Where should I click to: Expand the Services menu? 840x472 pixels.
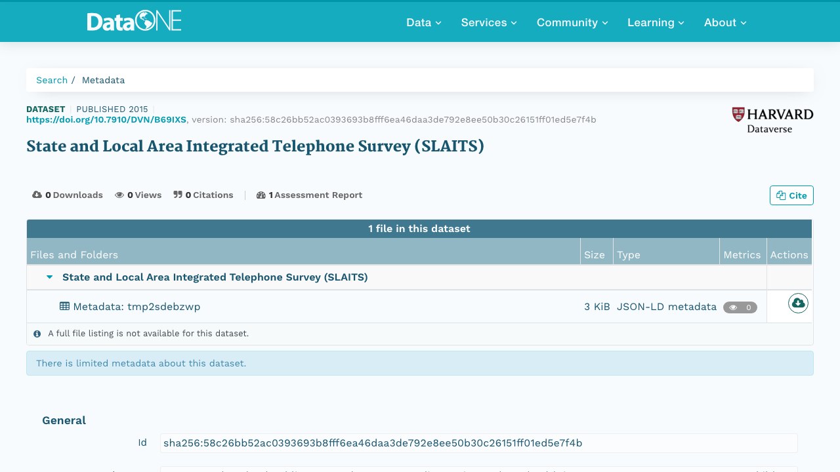(x=489, y=22)
